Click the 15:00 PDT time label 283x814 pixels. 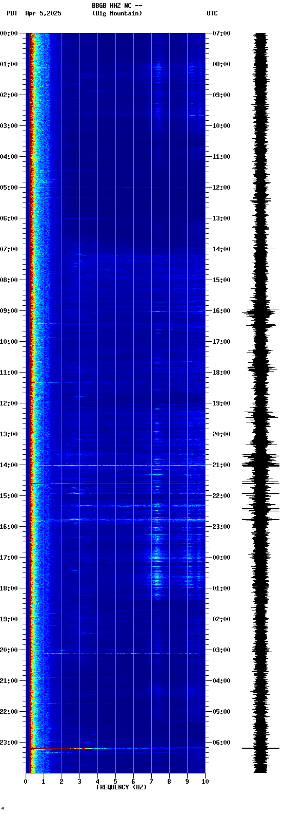9,496
